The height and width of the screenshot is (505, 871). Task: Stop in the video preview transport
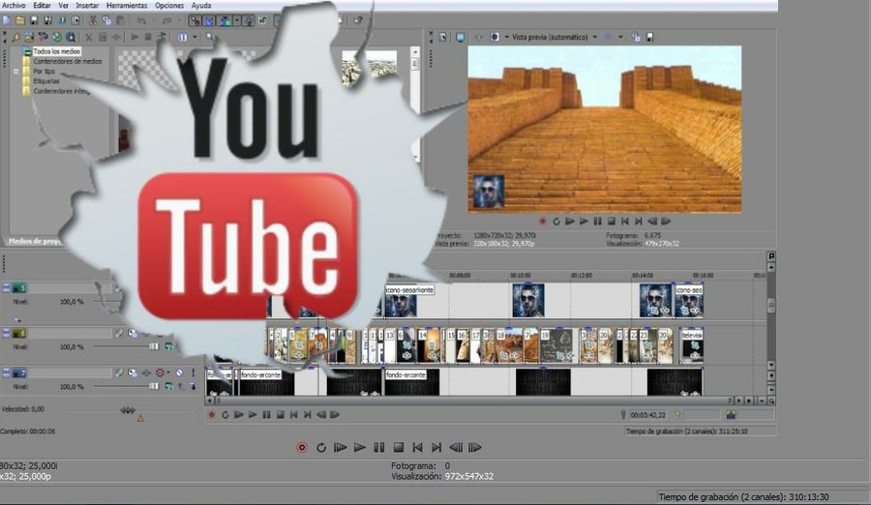(x=611, y=222)
